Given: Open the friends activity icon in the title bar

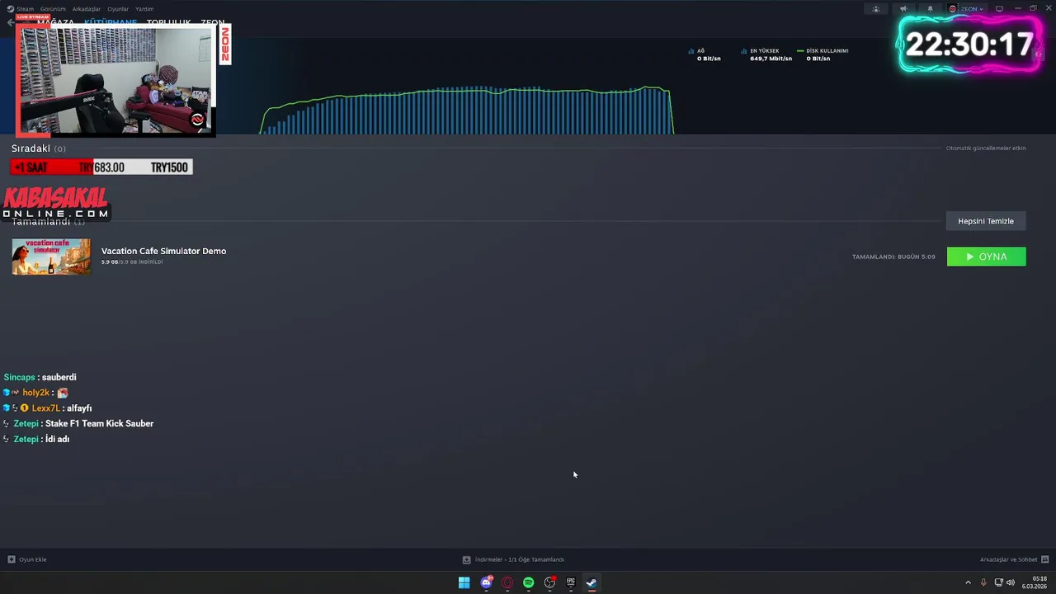Looking at the screenshot, I should tap(876, 9).
